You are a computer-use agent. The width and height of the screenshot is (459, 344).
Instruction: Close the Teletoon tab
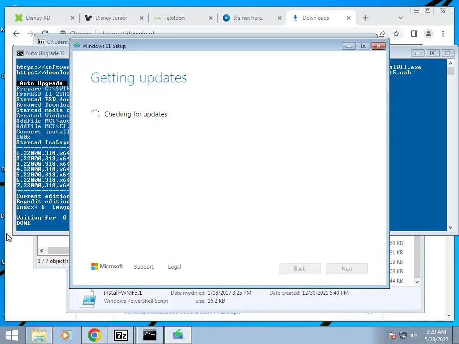coord(211,18)
